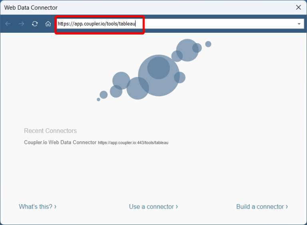Click the chevron after "Build a connector"
The height and width of the screenshot is (225, 307).
pyautogui.click(x=287, y=207)
